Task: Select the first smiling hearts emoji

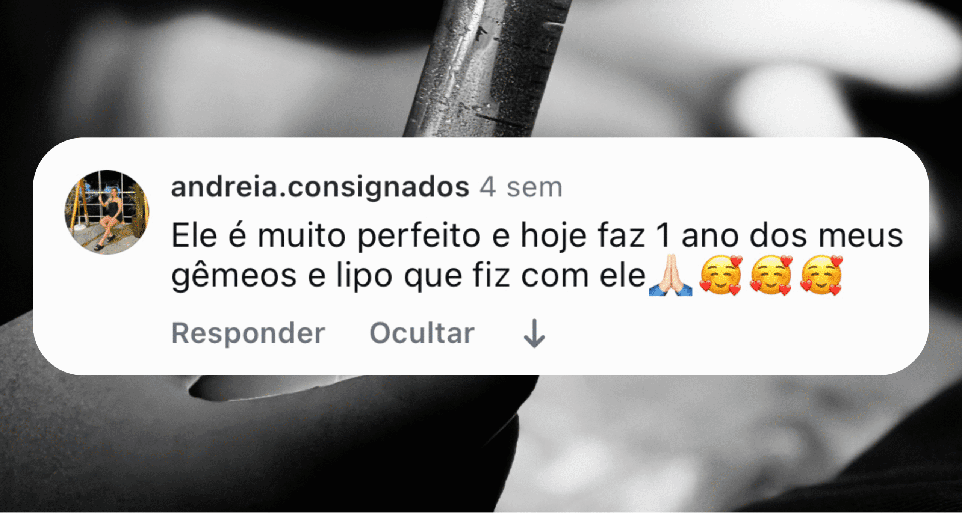Action: [x=721, y=275]
